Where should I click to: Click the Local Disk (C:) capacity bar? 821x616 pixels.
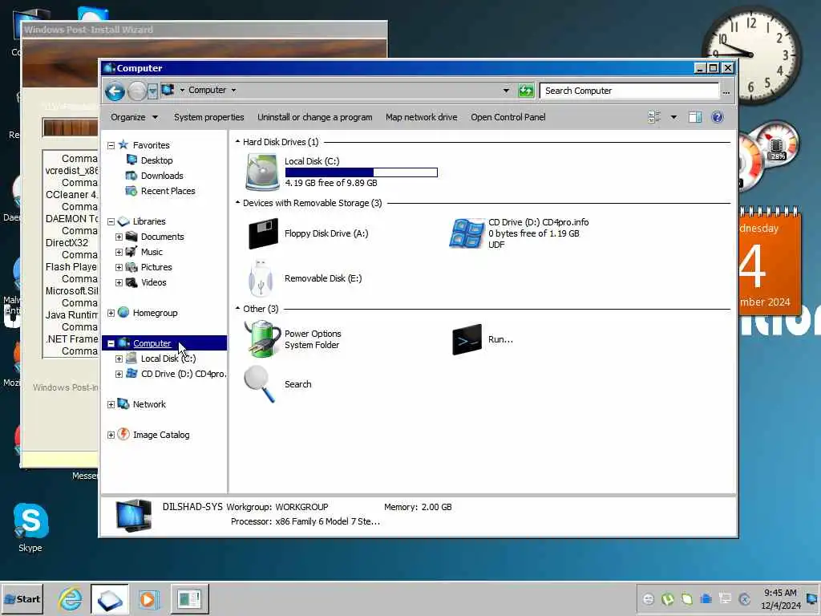point(362,172)
